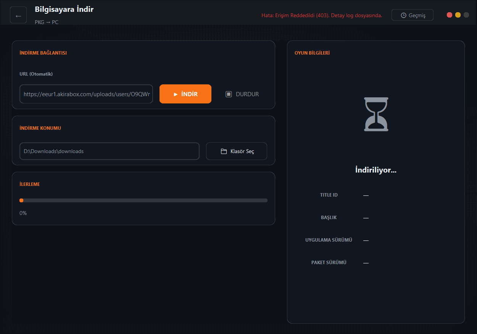Start the download with the İNDİR button
Image resolution: width=477 pixels, height=334 pixels.
click(x=185, y=94)
